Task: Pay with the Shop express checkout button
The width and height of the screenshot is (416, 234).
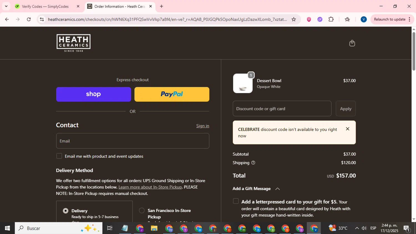Action: click(x=93, y=94)
